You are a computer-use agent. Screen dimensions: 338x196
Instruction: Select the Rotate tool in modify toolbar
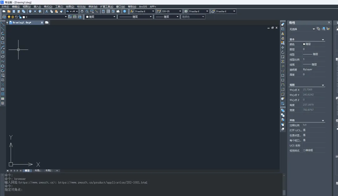[x=283, y=52]
